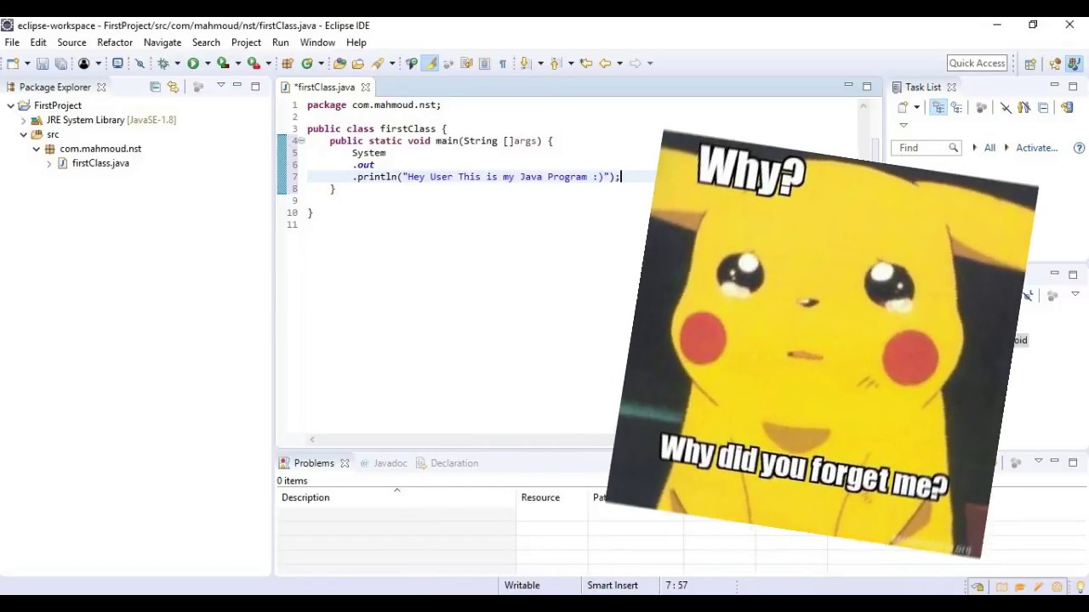Open New Task dropdown arrow in Task List

(916, 107)
